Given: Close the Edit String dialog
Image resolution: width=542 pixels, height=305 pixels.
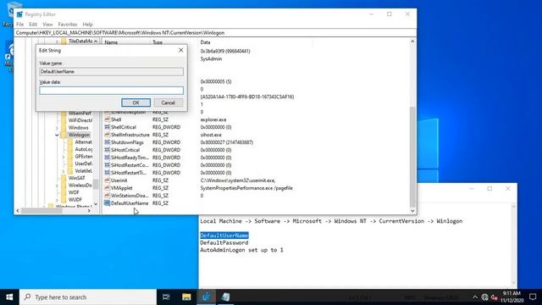Looking at the screenshot, I should pos(180,50).
